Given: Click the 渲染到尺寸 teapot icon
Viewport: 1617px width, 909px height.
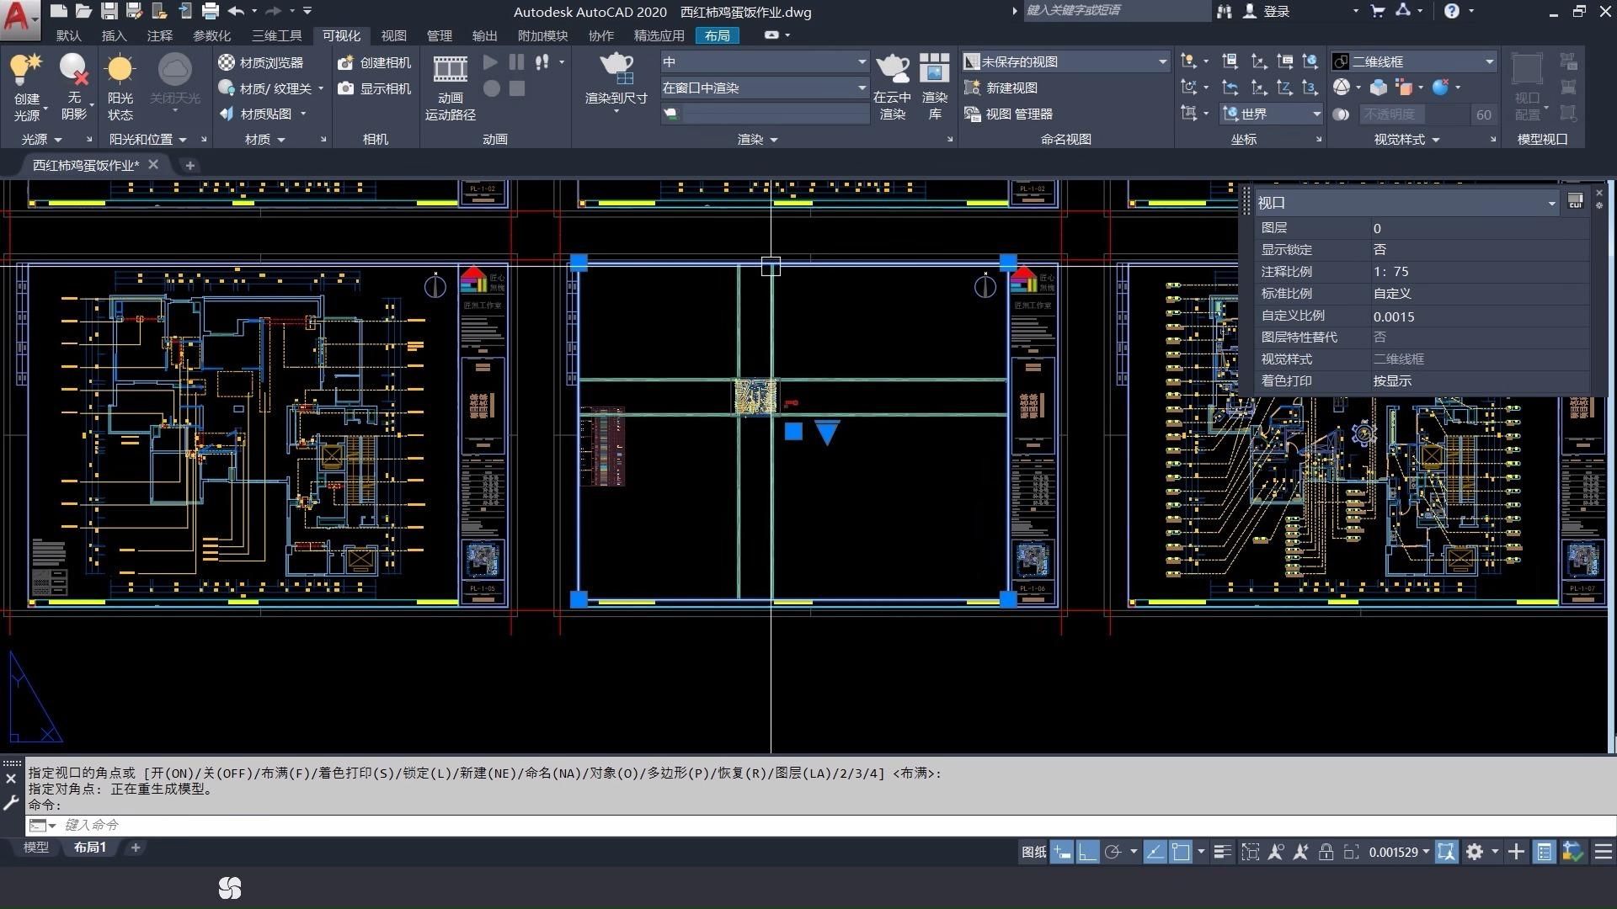Looking at the screenshot, I should 616,69.
